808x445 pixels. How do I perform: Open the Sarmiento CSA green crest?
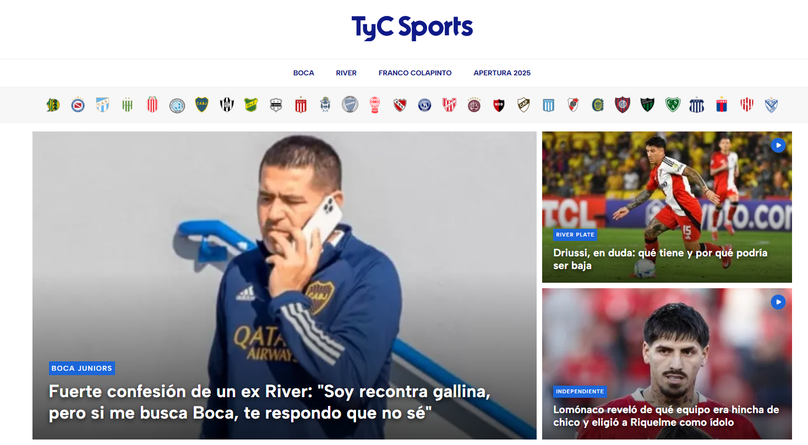[x=672, y=105]
